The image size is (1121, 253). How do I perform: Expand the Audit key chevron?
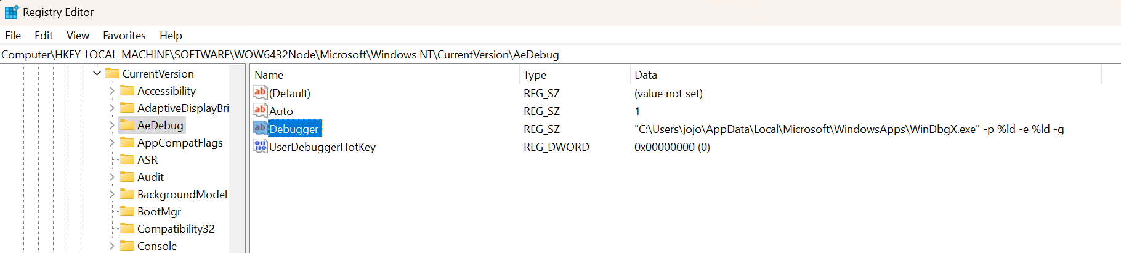[x=111, y=177]
